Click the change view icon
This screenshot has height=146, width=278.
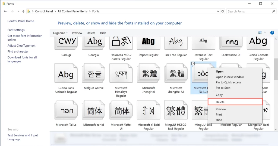click(260, 33)
